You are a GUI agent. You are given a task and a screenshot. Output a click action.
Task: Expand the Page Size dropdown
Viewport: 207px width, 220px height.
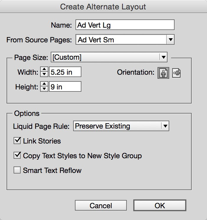pos(163,57)
